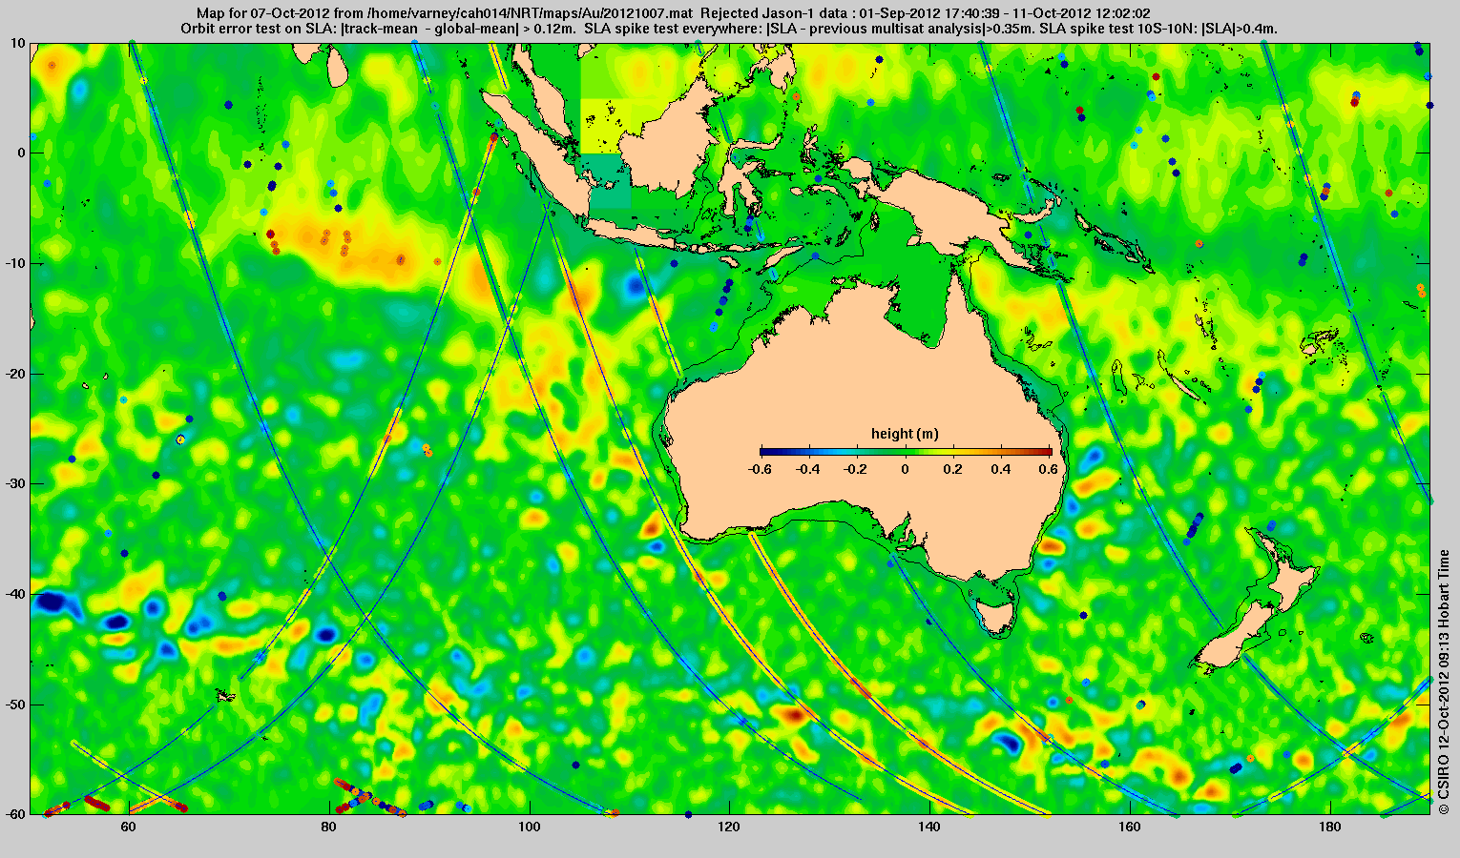This screenshot has height=858, width=1460.
Task: Click the longitude axis label 100
Action: click(529, 827)
